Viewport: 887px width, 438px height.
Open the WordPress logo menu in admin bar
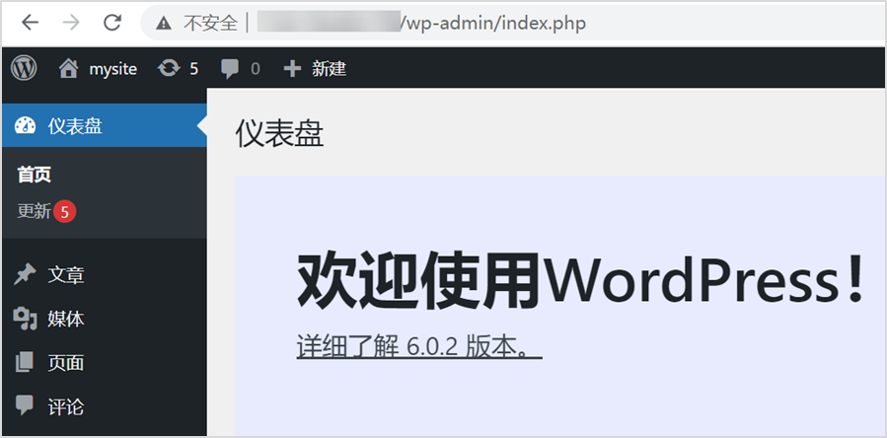[x=24, y=68]
